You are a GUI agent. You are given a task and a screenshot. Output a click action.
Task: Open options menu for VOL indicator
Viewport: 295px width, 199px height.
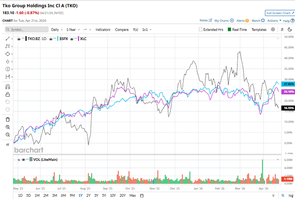pyautogui.click(x=27, y=159)
